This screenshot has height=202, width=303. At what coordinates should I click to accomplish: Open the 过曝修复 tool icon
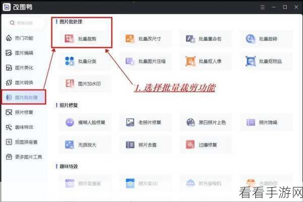tap(190, 145)
